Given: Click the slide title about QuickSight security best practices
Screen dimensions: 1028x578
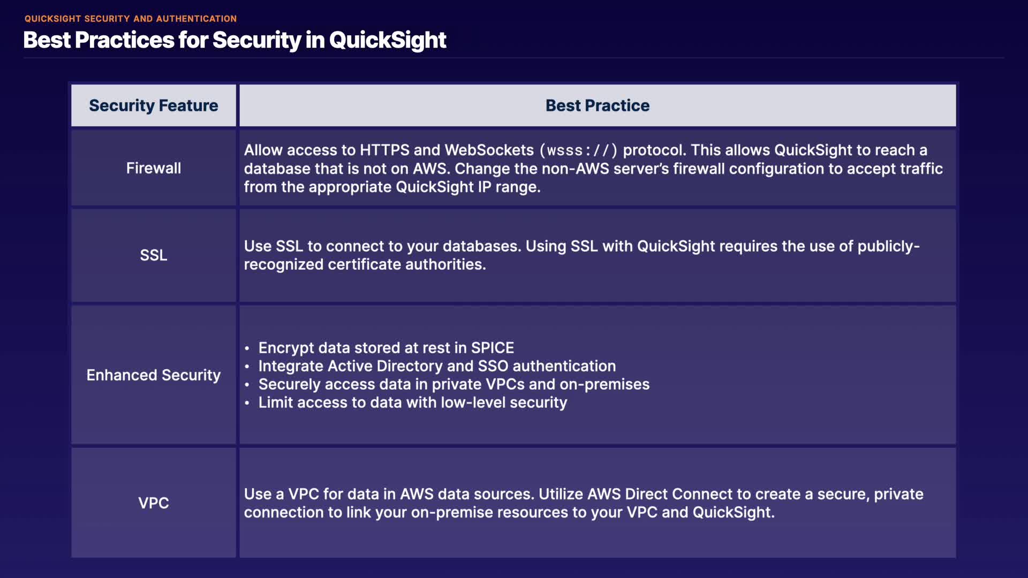Looking at the screenshot, I should [x=235, y=40].
